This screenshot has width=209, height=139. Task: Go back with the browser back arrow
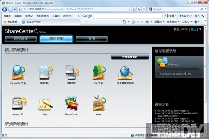[x=5, y=9]
